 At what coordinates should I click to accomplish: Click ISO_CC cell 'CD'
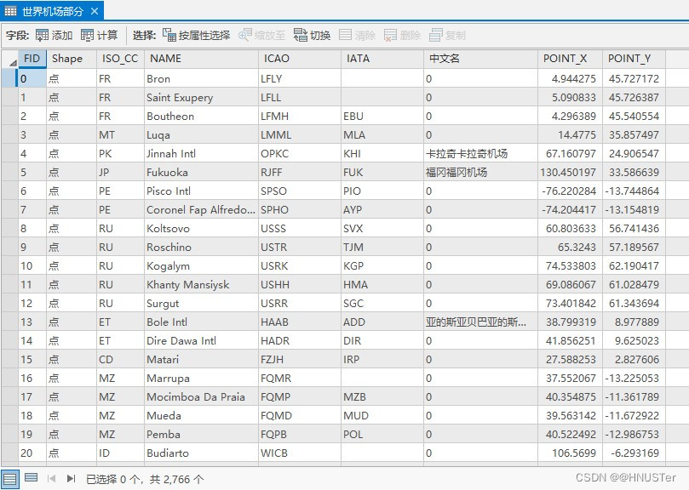[x=120, y=359]
